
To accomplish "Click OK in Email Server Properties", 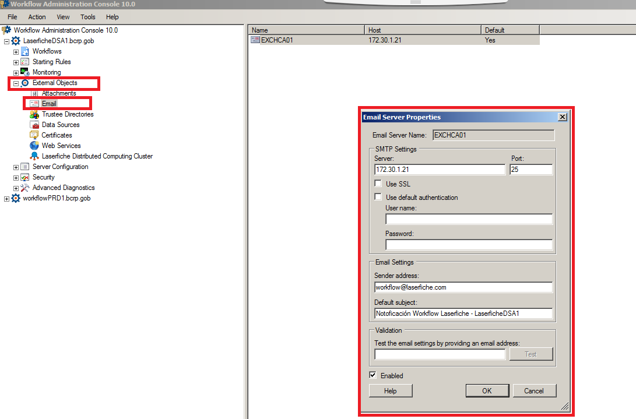I will pos(487,390).
